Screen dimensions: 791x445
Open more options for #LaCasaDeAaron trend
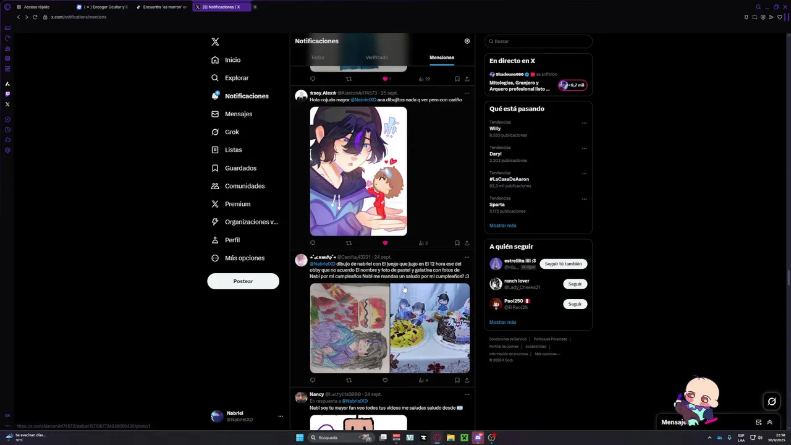tap(584, 174)
